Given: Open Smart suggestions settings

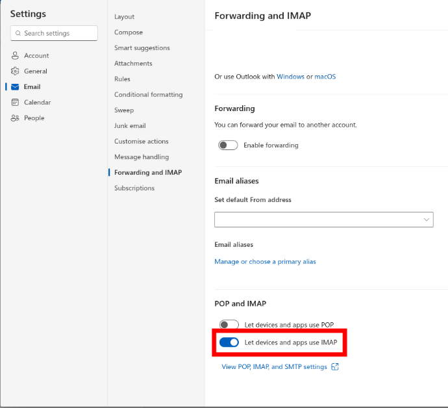Looking at the screenshot, I should pos(142,47).
